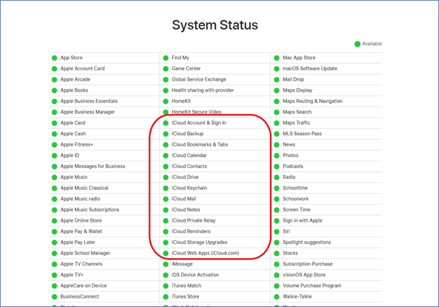Click the green status dot beside App Store
Viewport: 439px width, 307px height.
(55, 58)
